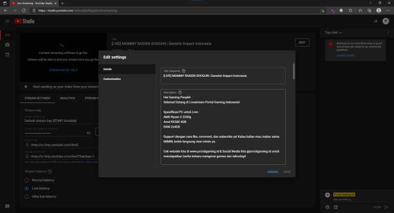Click the help icon beside Title (required)

[x=184, y=71]
